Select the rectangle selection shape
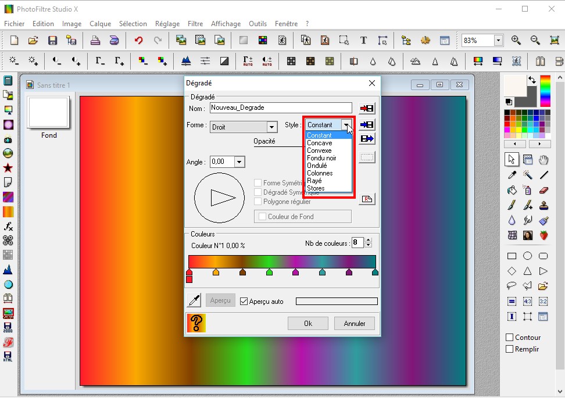This screenshot has height=398, width=565. pos(512,256)
